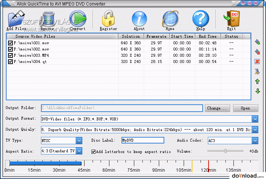This screenshot has height=179, width=266.
Task: Select the F:\moive\001.mov file row
Action: tap(129, 43)
